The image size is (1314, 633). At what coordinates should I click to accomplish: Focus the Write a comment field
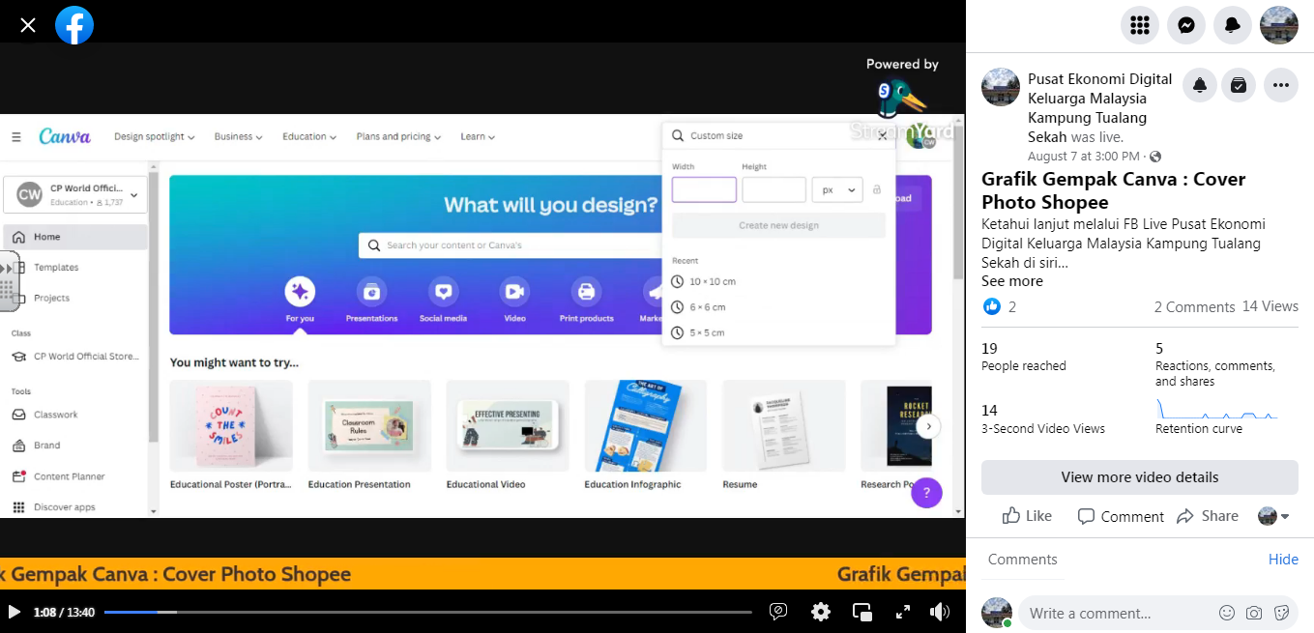coord(1117,613)
